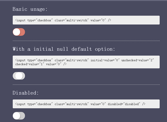Click the centered knob of the middle switch
Screen dimensions: 167x122
(x=19, y=76)
